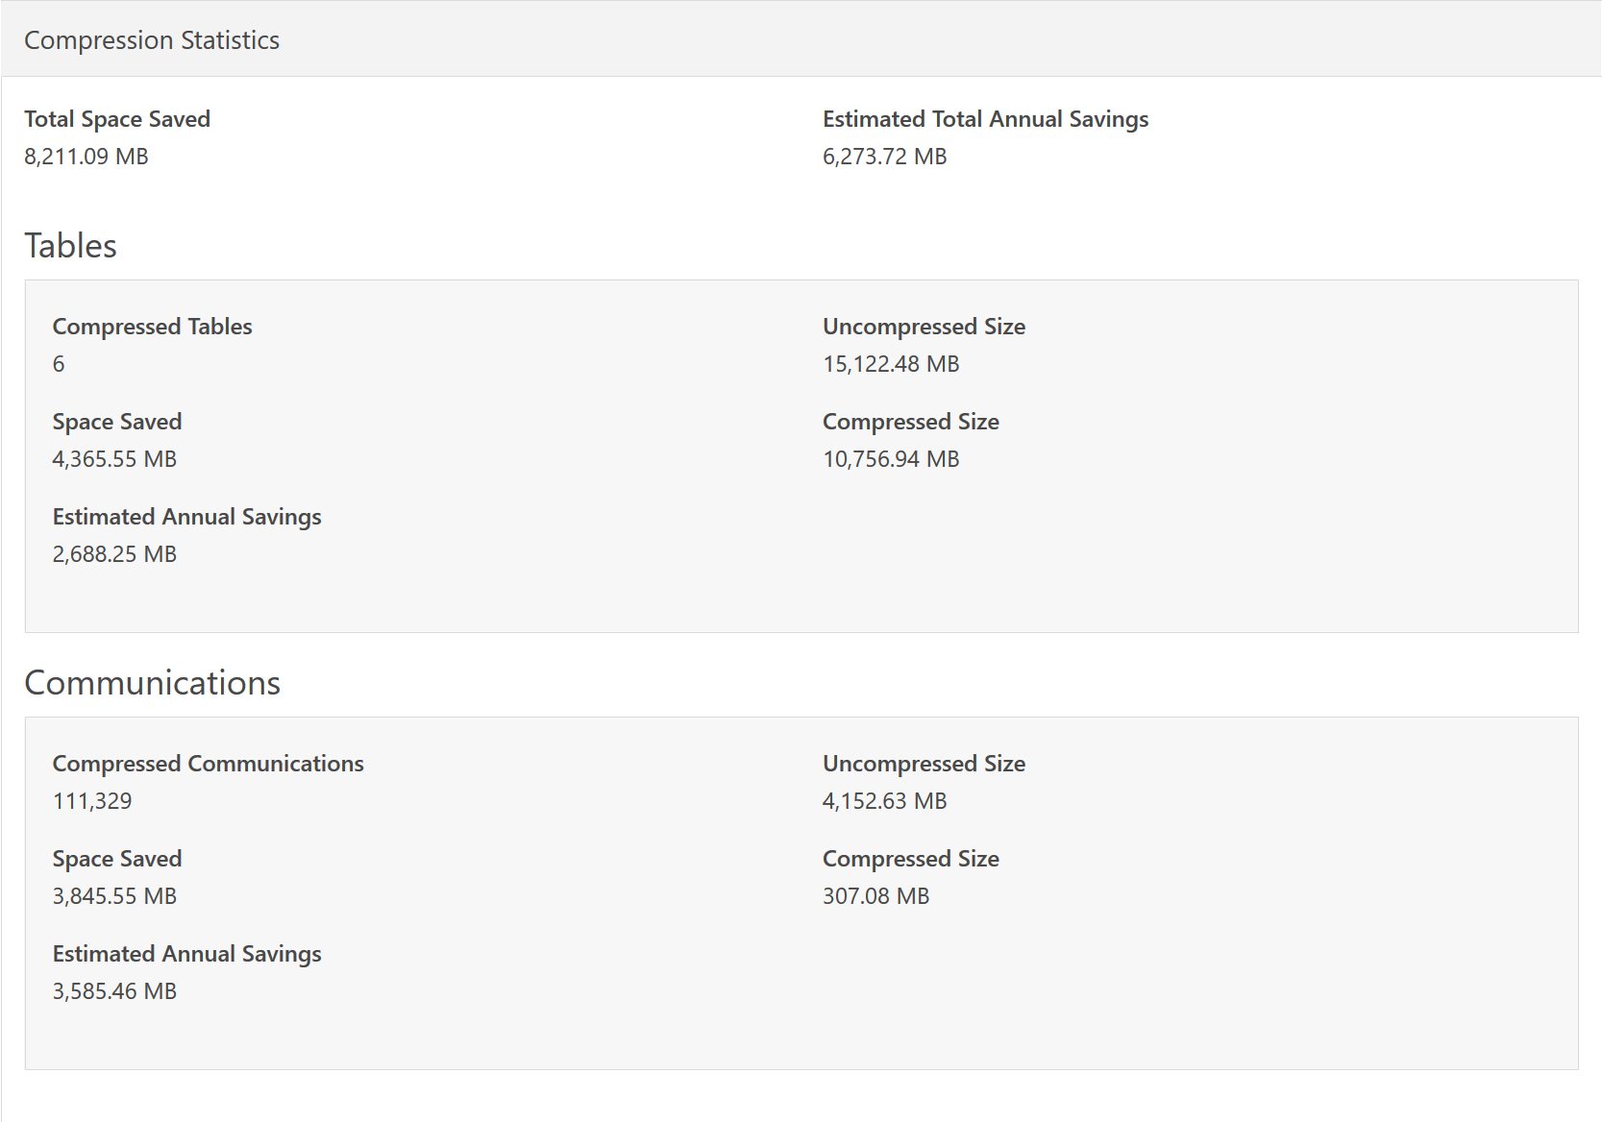Screen dimensions: 1602x1122
Task: Select the 4,365.55 MB space saved value
Action: pos(114,459)
